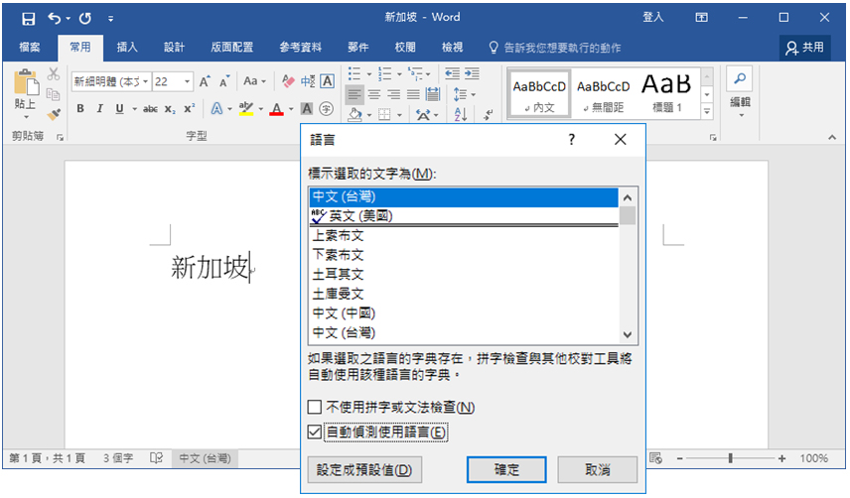Show or hide paragraph marks

[x=489, y=114]
